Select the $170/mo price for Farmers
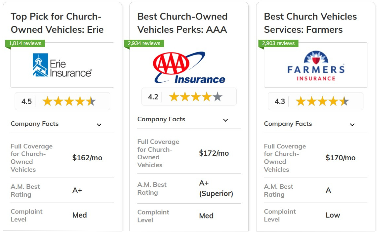 click(340, 158)
